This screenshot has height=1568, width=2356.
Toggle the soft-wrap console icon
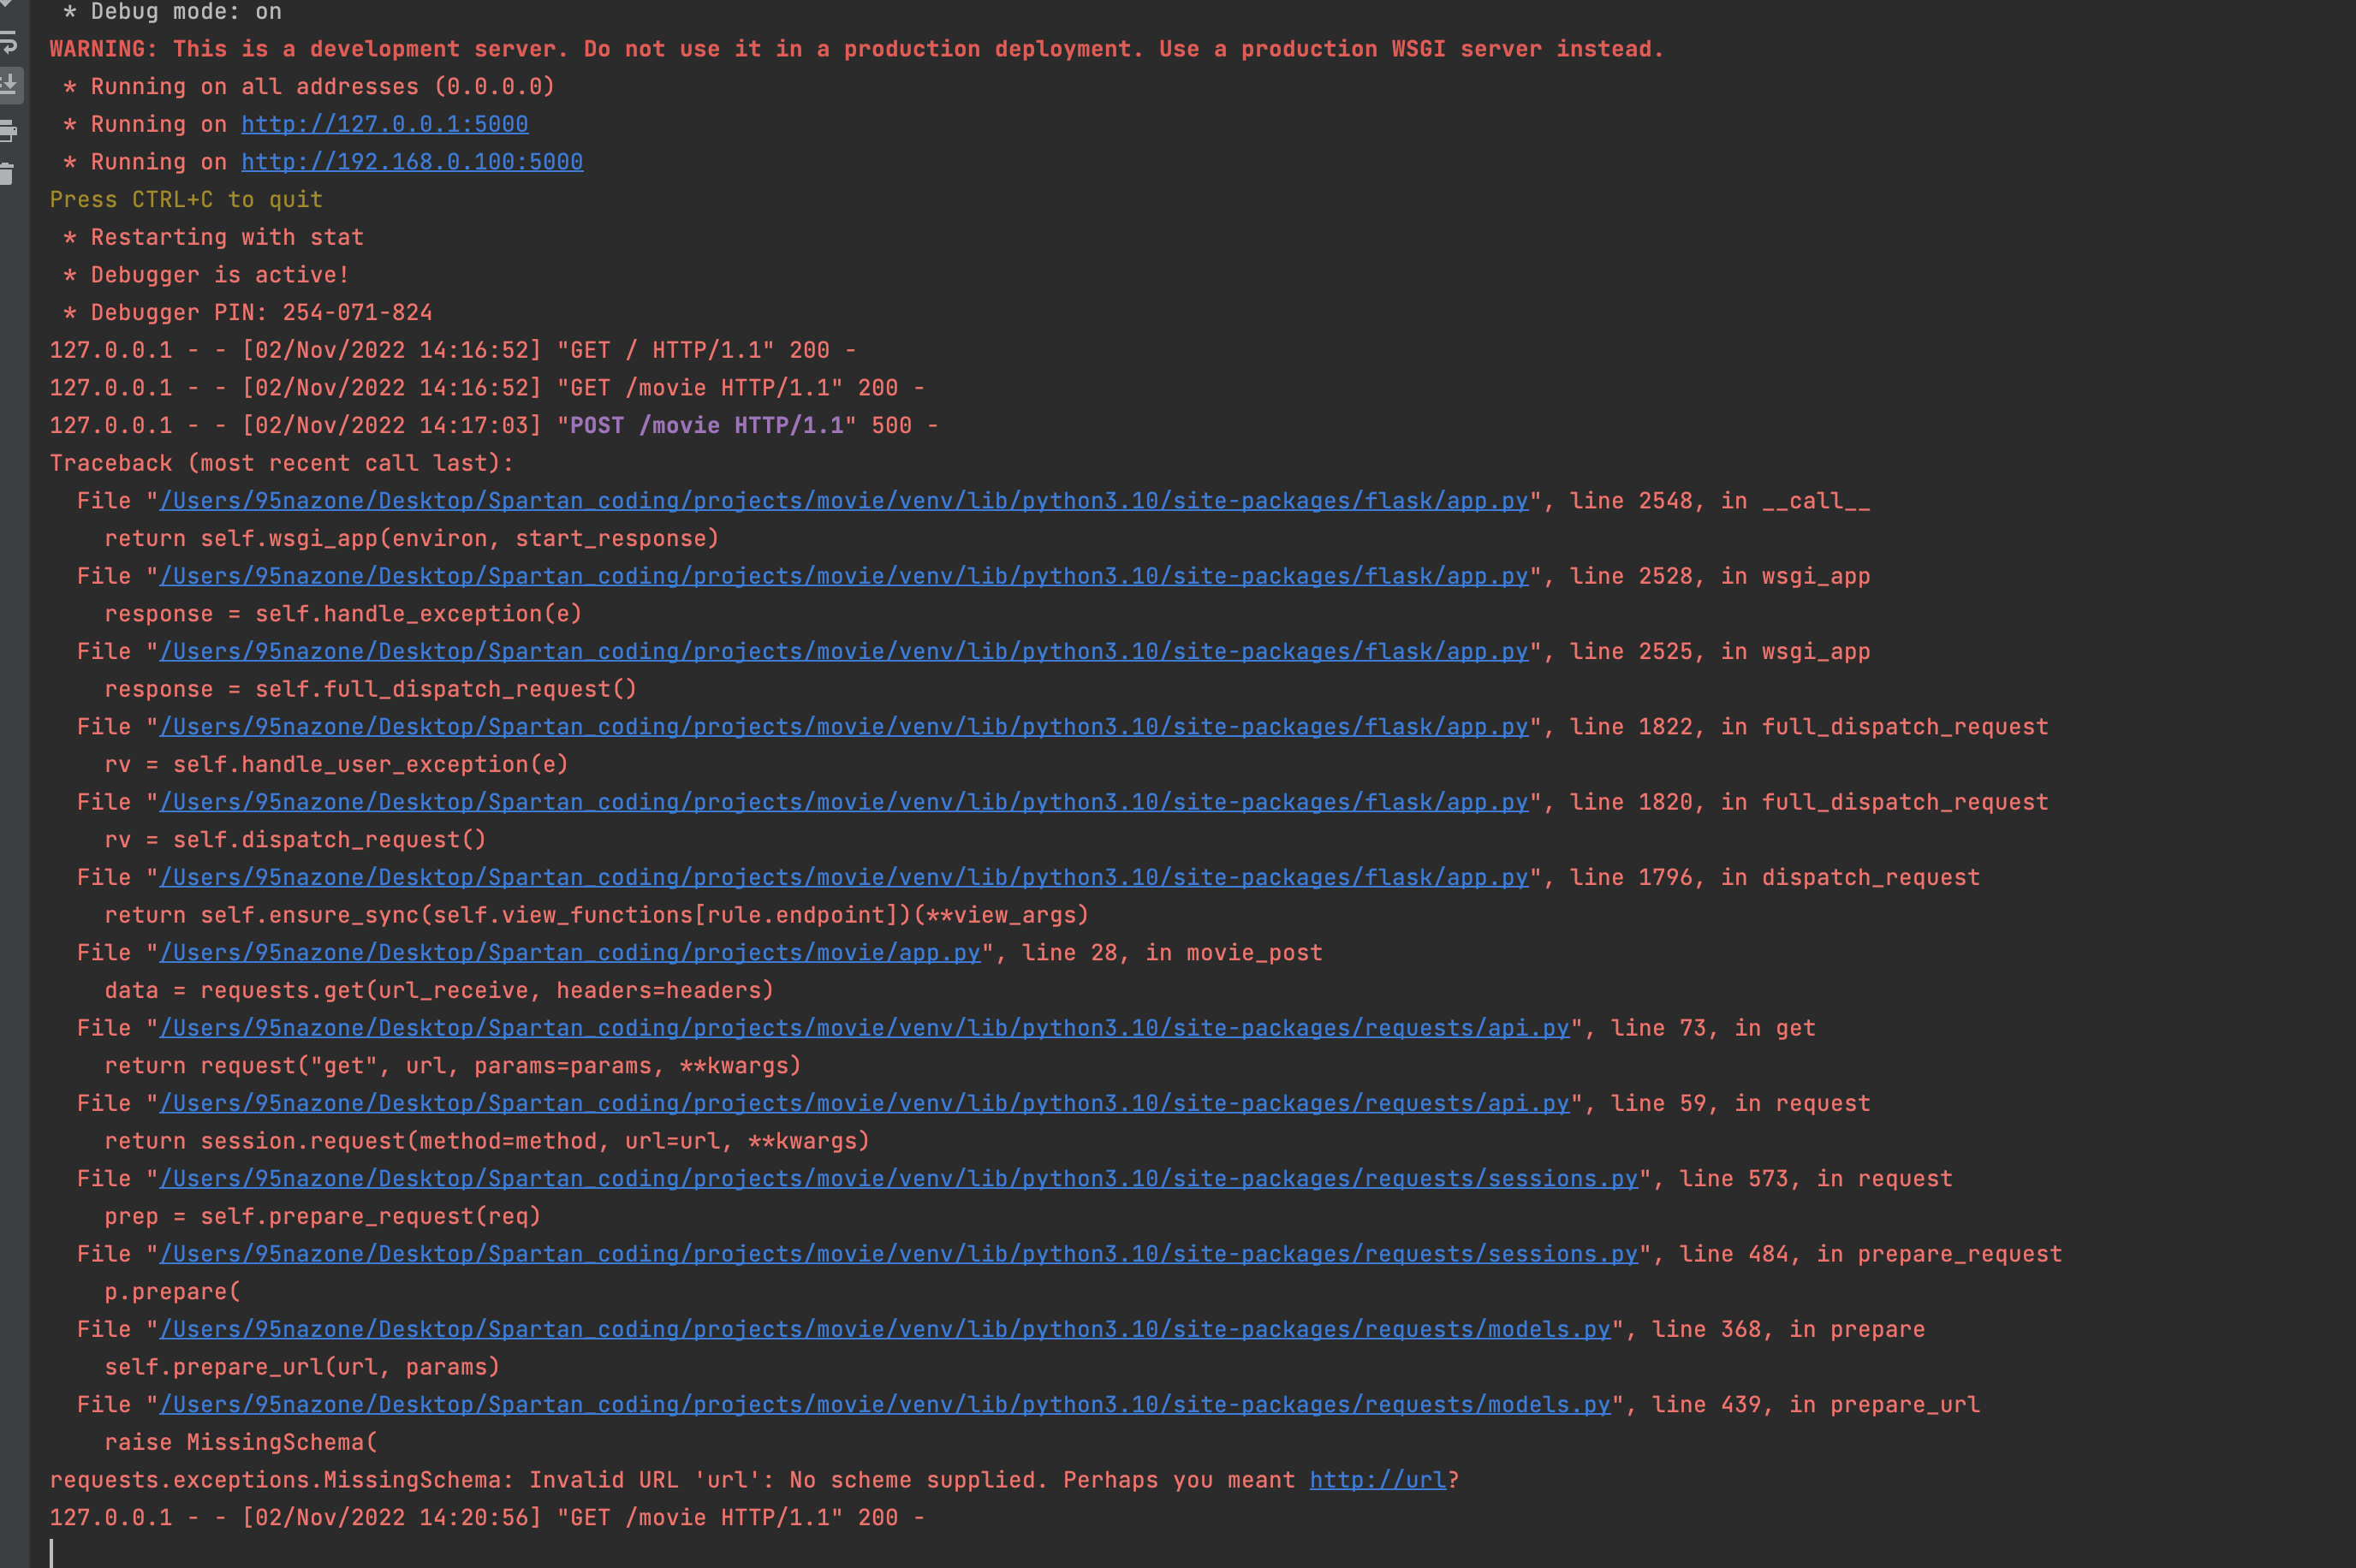8,42
